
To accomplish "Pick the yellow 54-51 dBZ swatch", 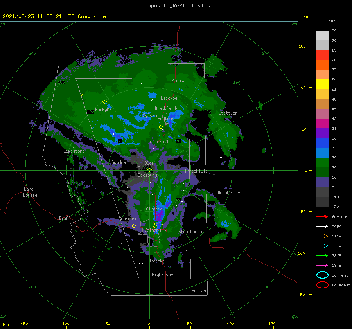I will [x=322, y=84].
